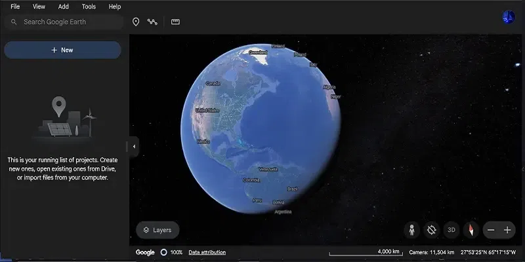This screenshot has height=262, width=525.
Task: Click the United States label on globe
Action: pyautogui.click(x=207, y=110)
